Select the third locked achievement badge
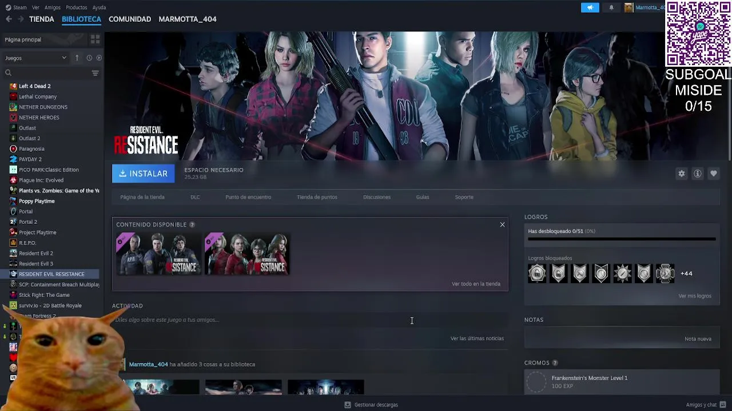732x411 pixels. (580, 273)
